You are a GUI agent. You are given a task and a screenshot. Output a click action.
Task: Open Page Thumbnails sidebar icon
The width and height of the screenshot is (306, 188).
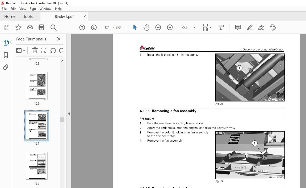point(6,43)
